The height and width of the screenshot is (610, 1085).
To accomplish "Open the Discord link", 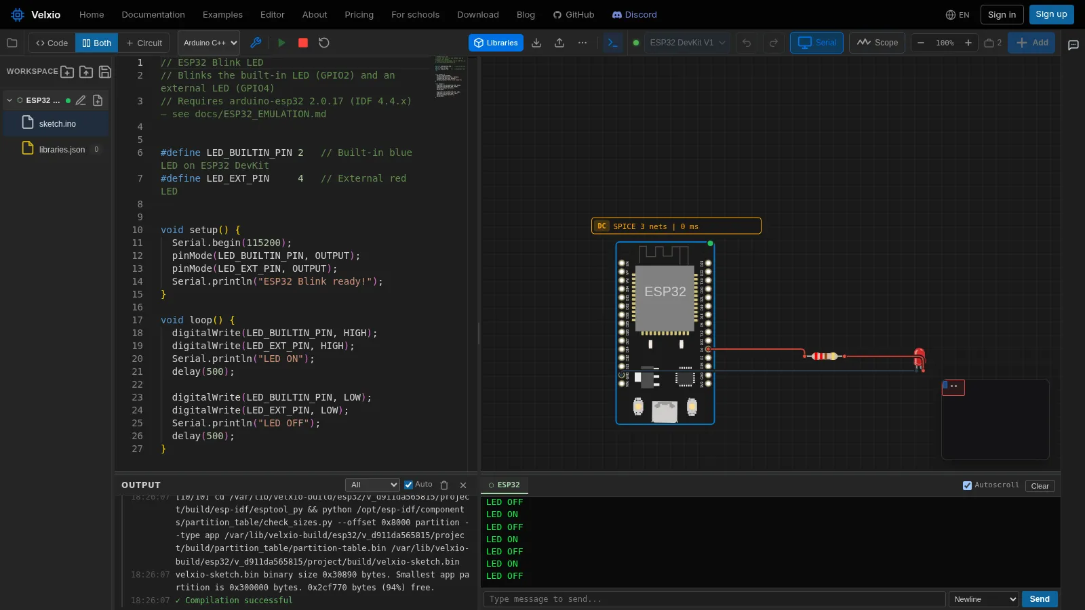I will click(635, 14).
